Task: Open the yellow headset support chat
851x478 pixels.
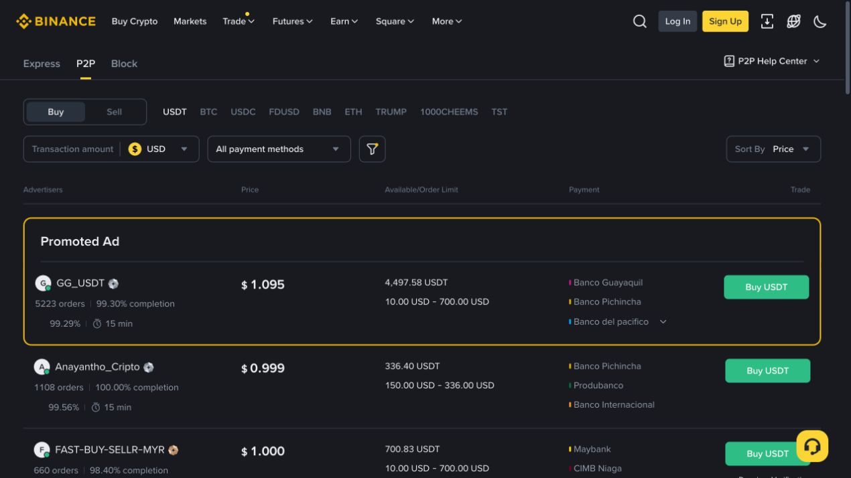Action: coord(812,446)
